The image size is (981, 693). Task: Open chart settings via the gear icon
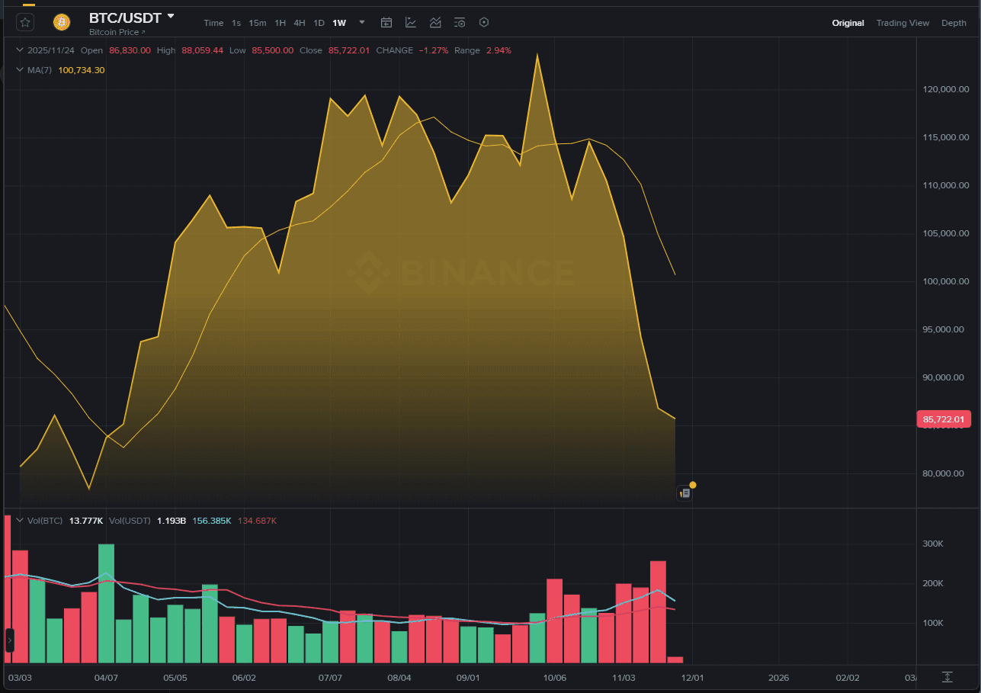(484, 22)
